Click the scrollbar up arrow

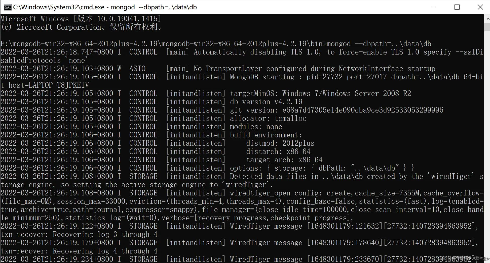point(487,19)
